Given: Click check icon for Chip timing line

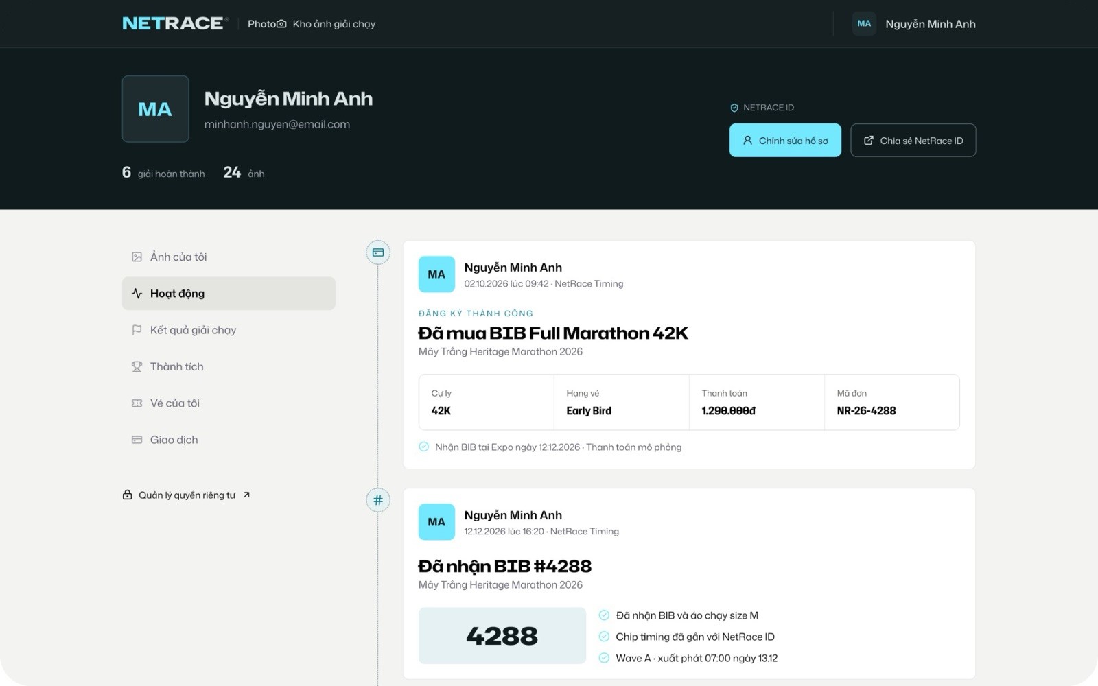Looking at the screenshot, I should [604, 637].
